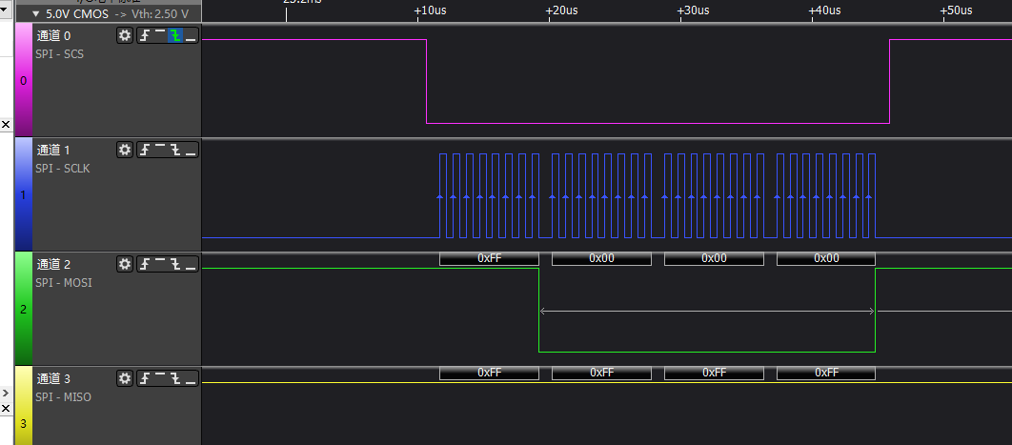The width and height of the screenshot is (1012, 445).
Task: Open settings gear for 通道 2
Action: pyautogui.click(x=125, y=264)
